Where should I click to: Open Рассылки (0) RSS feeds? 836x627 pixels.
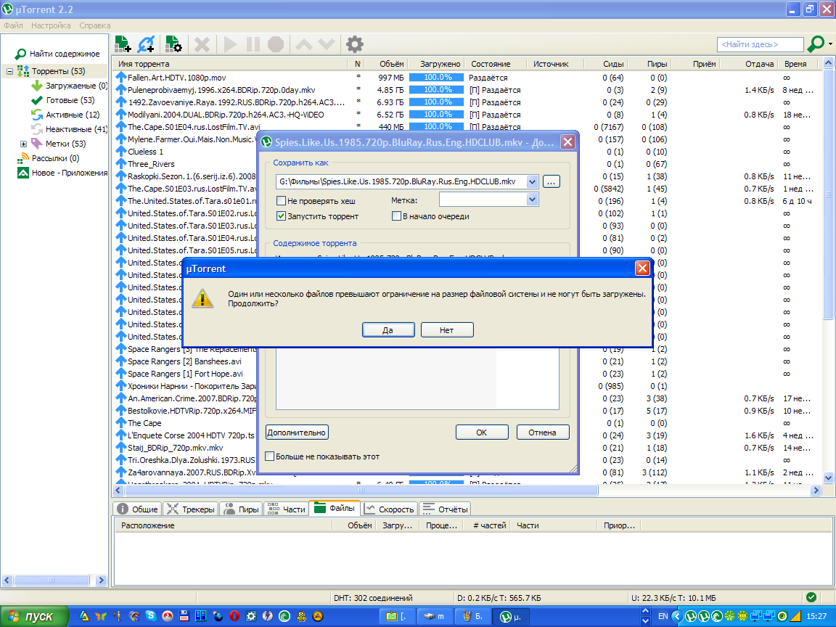49,157
